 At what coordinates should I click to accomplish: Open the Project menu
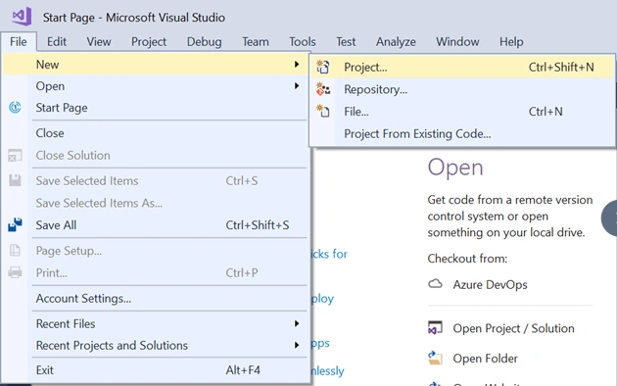pos(149,42)
